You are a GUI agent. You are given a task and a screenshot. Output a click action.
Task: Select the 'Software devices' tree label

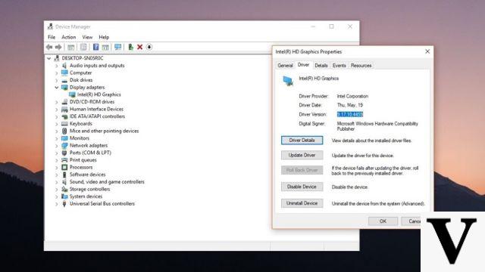point(88,175)
